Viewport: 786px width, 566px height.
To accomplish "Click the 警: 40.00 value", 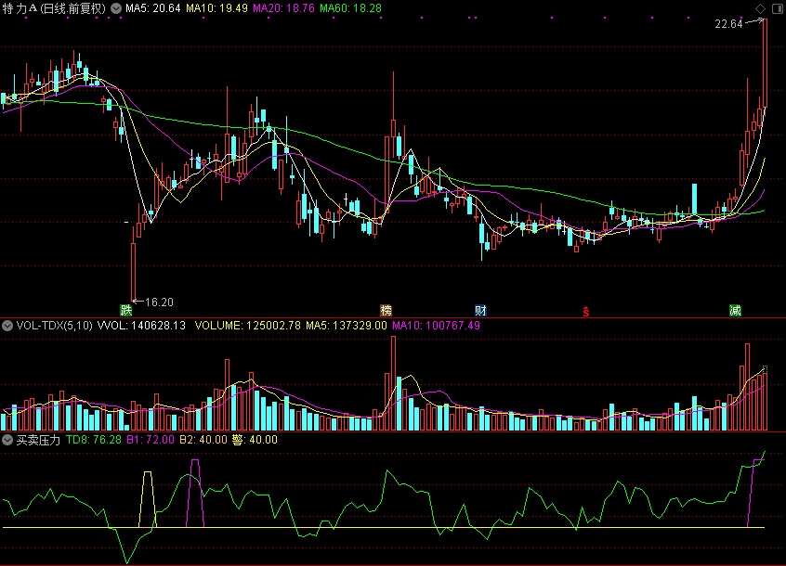I will pyautogui.click(x=255, y=440).
